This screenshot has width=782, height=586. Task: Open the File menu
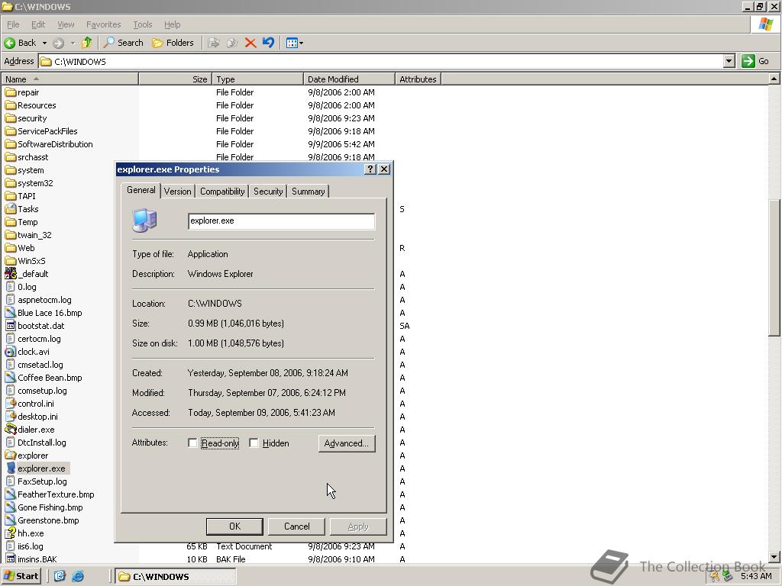coord(13,24)
